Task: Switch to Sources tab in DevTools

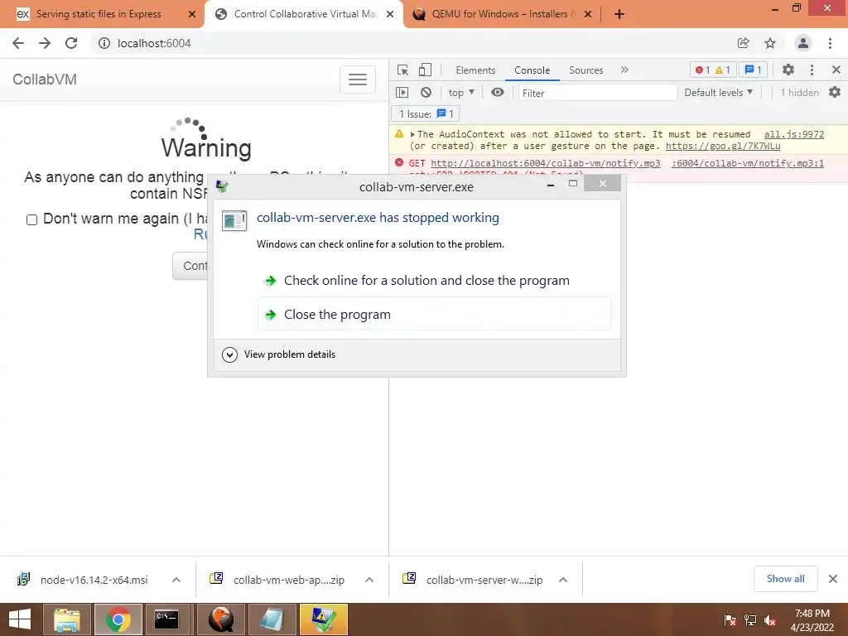Action: [x=585, y=70]
